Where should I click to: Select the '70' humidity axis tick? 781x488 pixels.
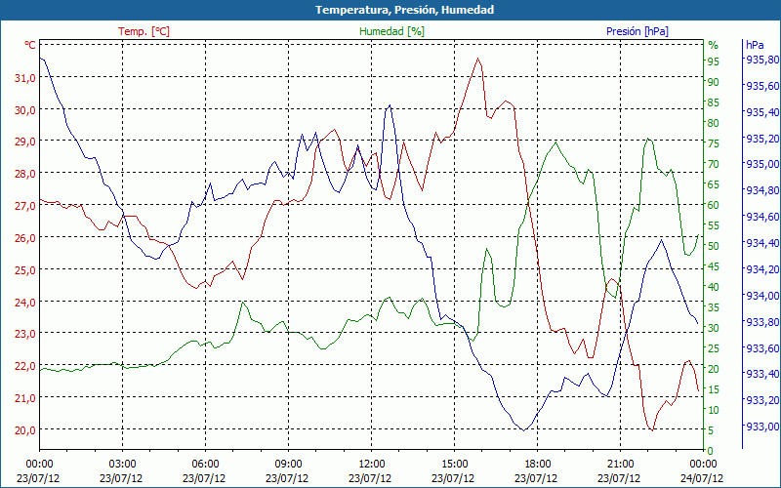(x=714, y=164)
